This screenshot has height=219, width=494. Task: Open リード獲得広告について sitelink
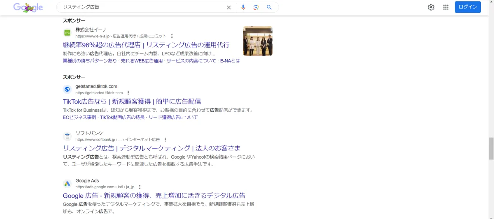pos(173,118)
